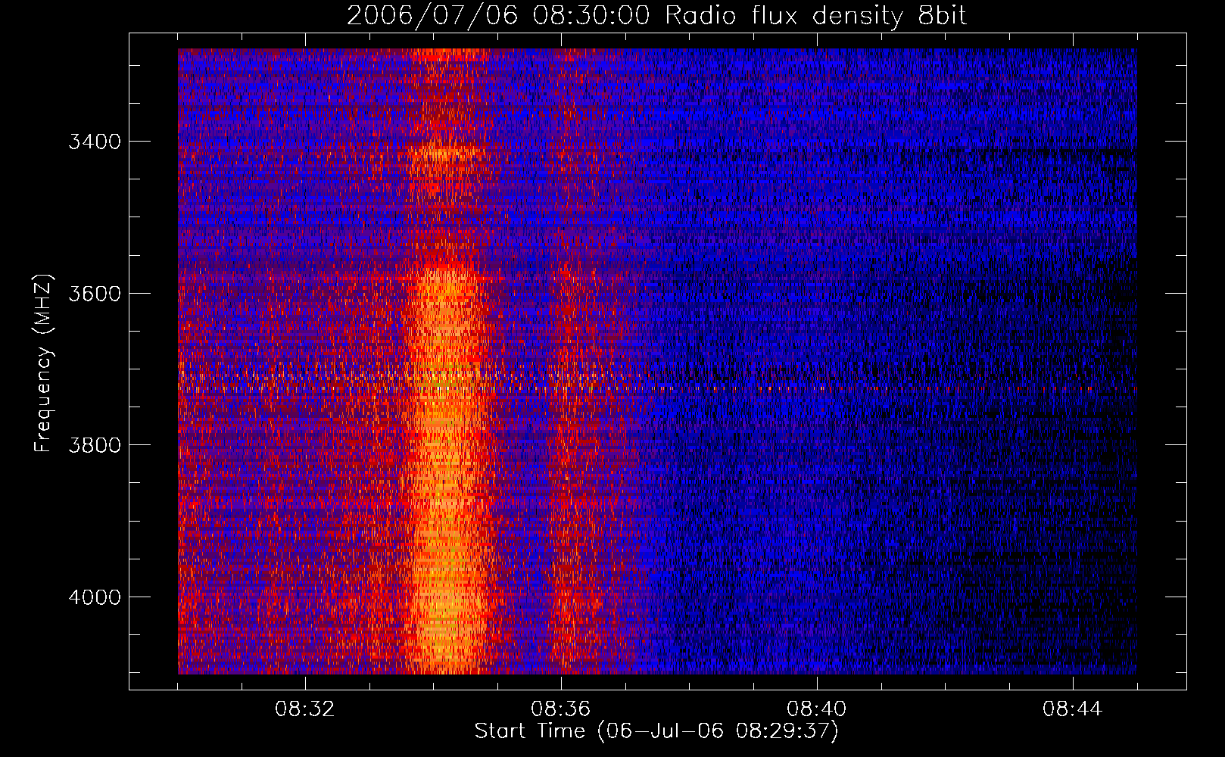Click the '3800' frequency tick label

pyautogui.click(x=95, y=445)
